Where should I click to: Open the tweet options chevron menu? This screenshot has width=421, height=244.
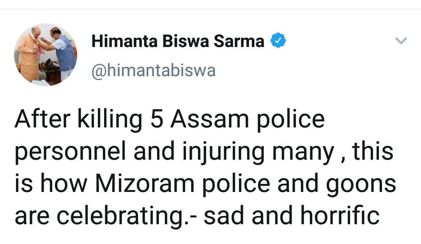coord(401,40)
